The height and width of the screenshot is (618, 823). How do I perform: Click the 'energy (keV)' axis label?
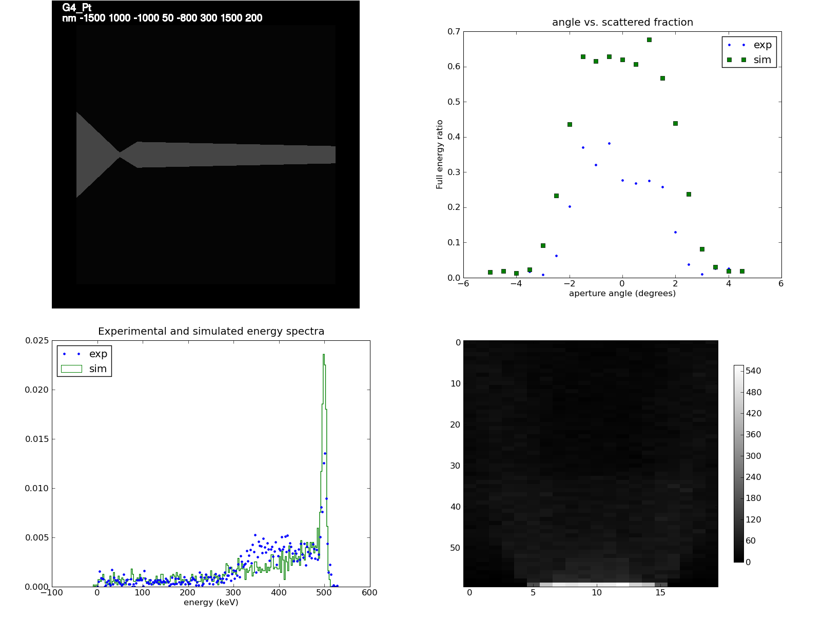pyautogui.click(x=211, y=603)
